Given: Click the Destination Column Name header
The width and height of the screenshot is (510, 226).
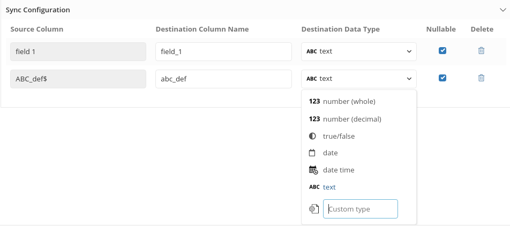Looking at the screenshot, I should [202, 29].
